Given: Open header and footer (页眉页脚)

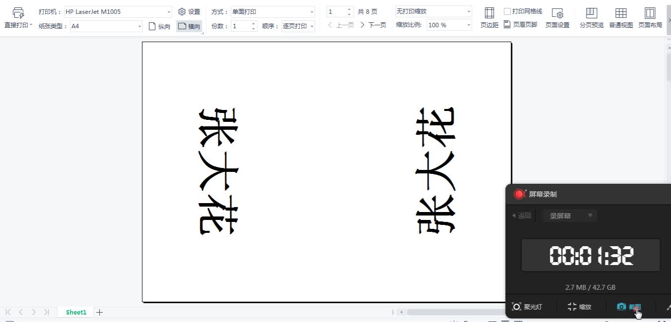Looking at the screenshot, I should pyautogui.click(x=520, y=24).
